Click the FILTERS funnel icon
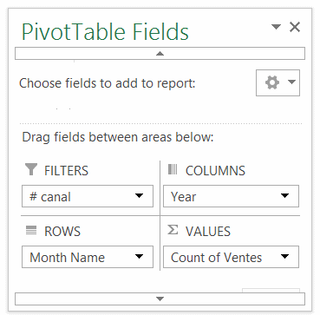This screenshot has height=315, width=320. [31, 169]
